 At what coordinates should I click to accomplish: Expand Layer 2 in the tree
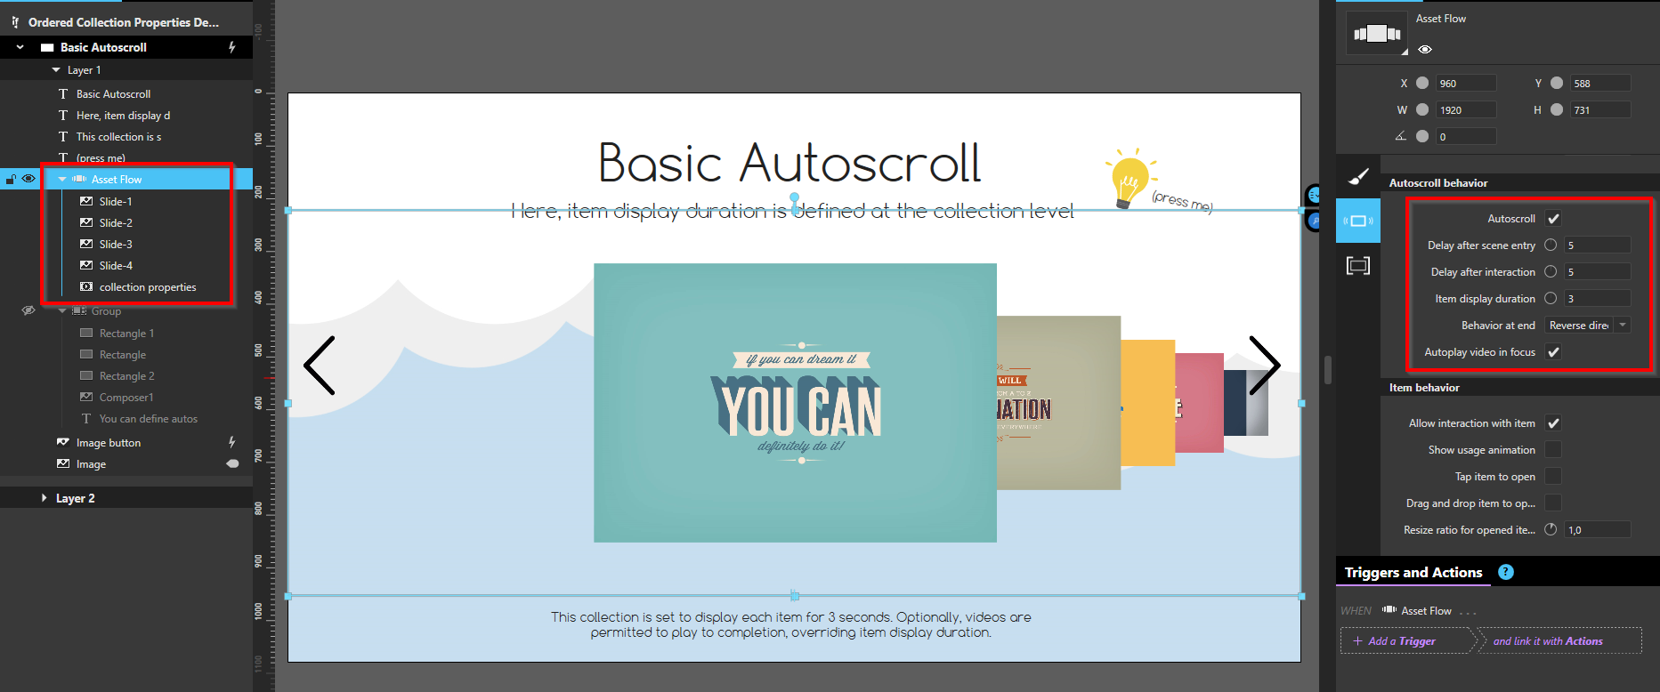tap(44, 498)
